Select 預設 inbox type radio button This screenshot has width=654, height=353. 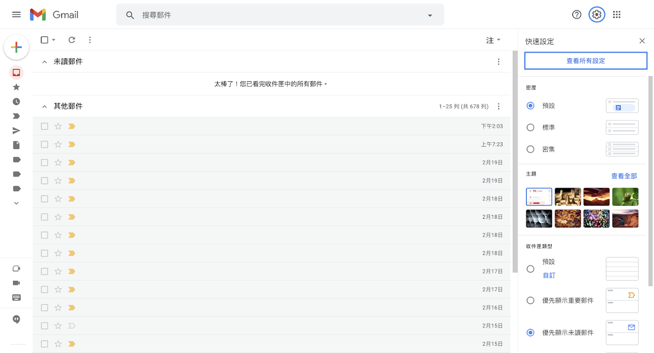[x=530, y=269]
